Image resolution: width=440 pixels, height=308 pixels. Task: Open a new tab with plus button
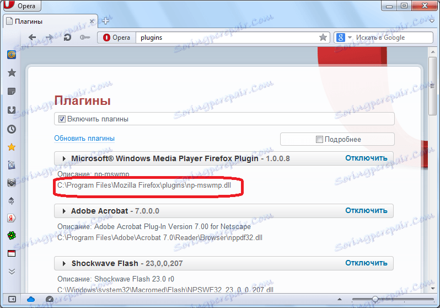105,21
